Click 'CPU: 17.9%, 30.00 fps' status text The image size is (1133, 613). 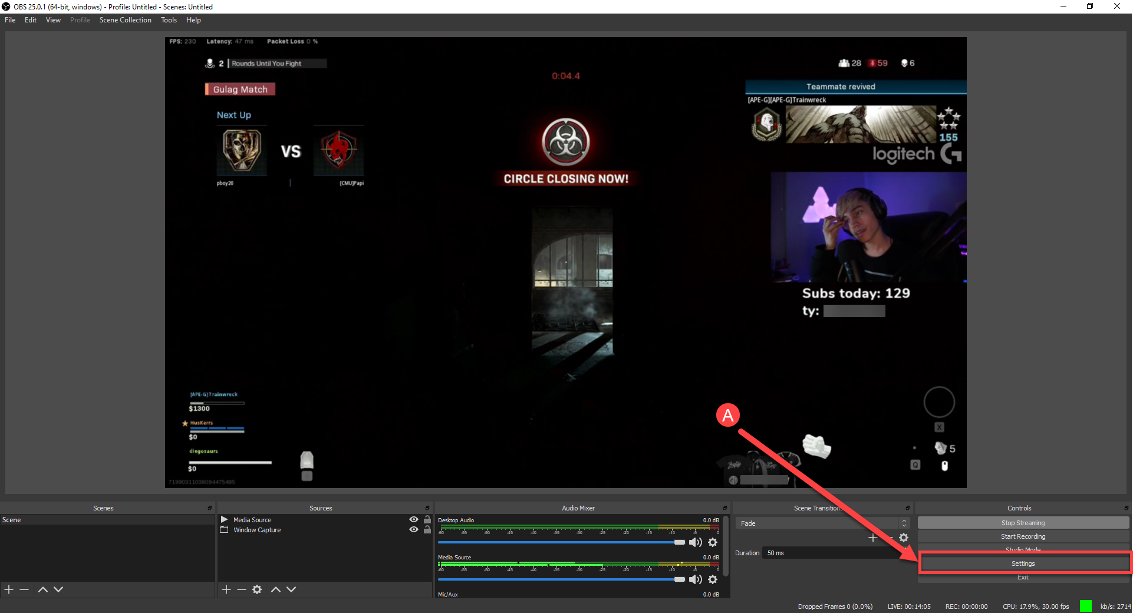(1036, 607)
